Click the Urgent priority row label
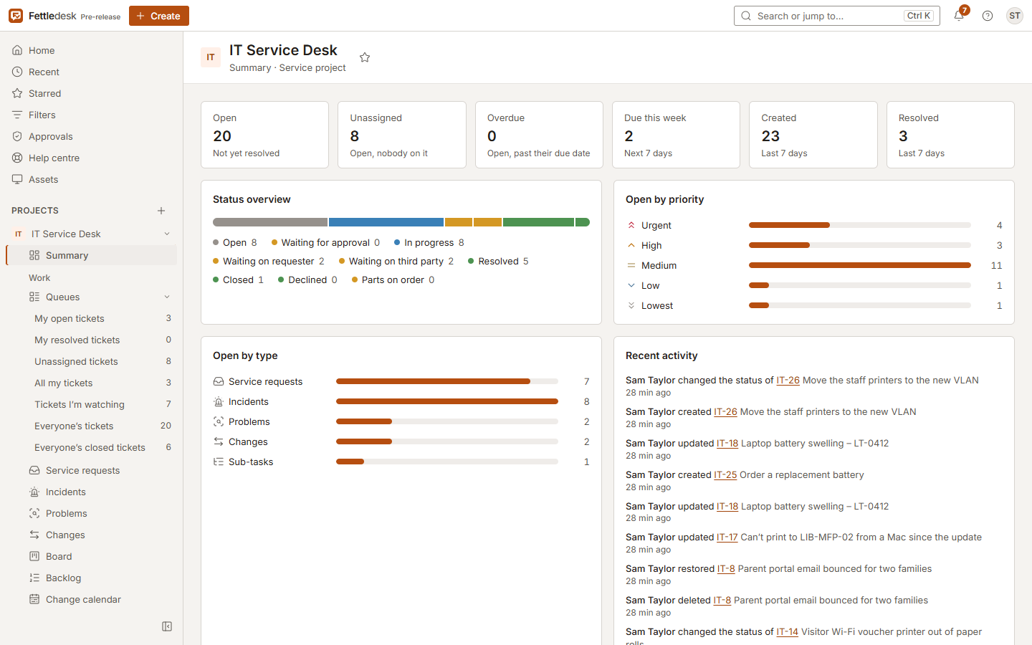 [x=656, y=225]
